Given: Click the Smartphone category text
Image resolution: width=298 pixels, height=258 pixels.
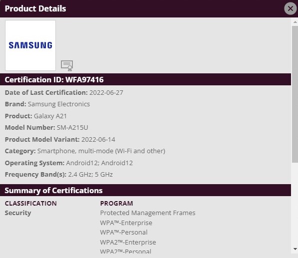Looking at the screenshot, I should coord(101,151).
